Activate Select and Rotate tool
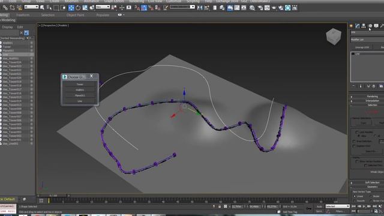 point(78,8)
